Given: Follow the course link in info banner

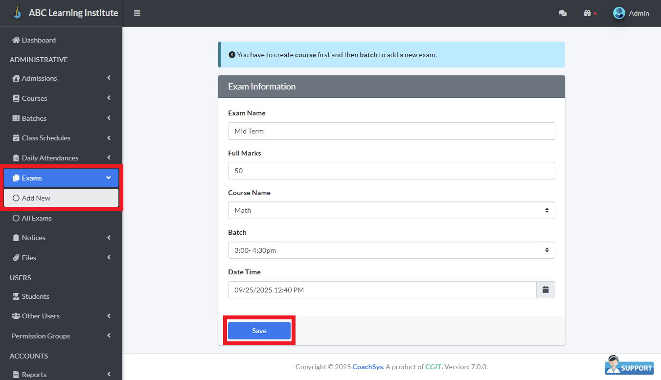Looking at the screenshot, I should [305, 55].
